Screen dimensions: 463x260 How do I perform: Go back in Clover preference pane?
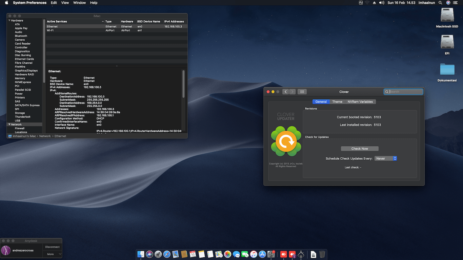[x=286, y=92]
